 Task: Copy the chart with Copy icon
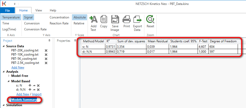click(103, 22)
